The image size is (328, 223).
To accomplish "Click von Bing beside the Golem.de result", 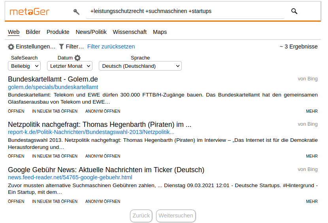I will tap(308, 79).
